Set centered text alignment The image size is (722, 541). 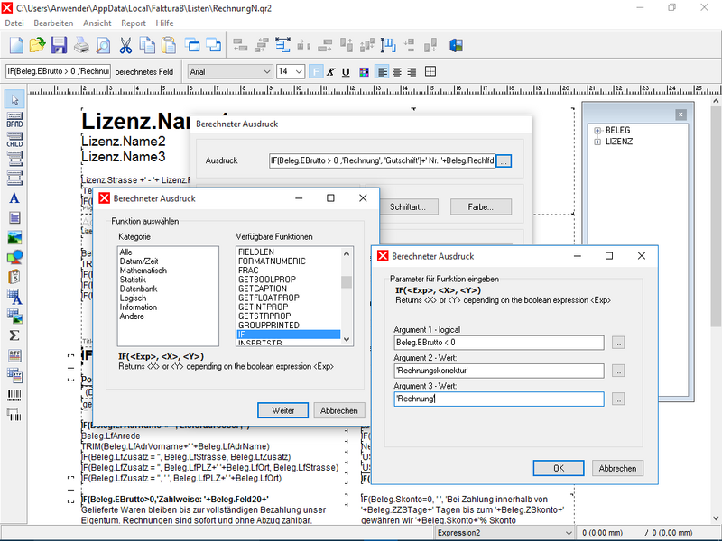[397, 72]
